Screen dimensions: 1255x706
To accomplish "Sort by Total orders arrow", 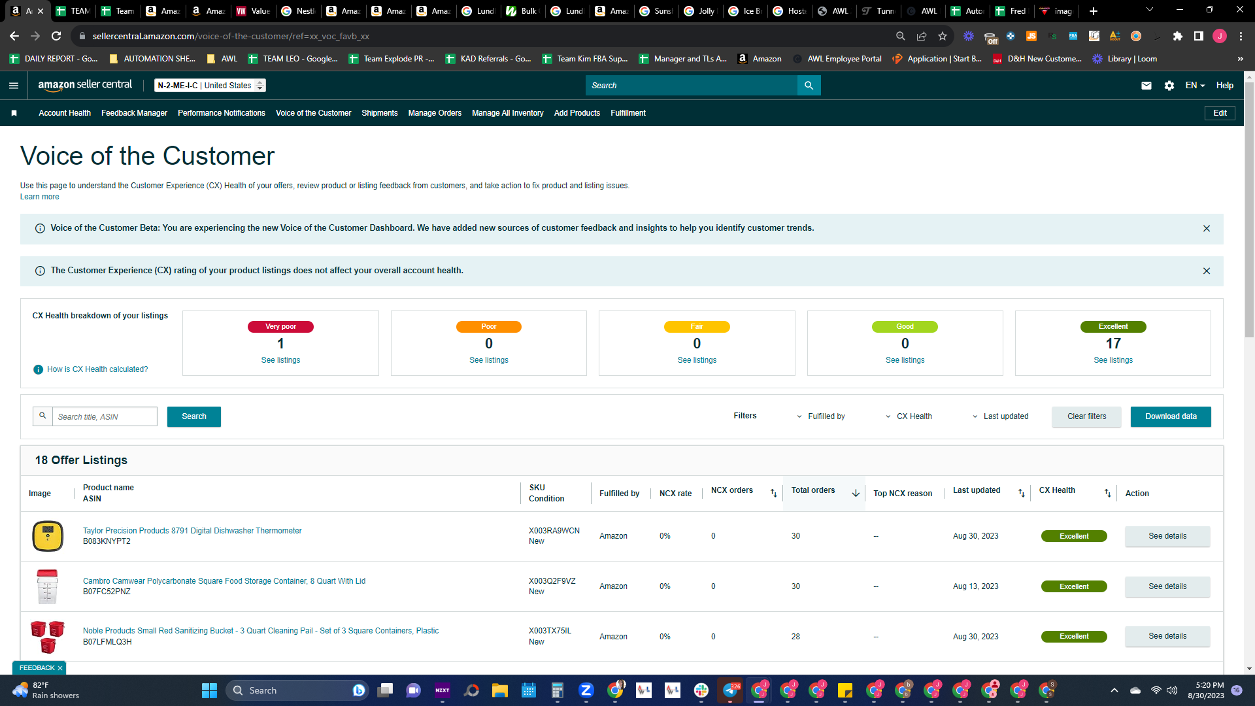I will (x=856, y=493).
